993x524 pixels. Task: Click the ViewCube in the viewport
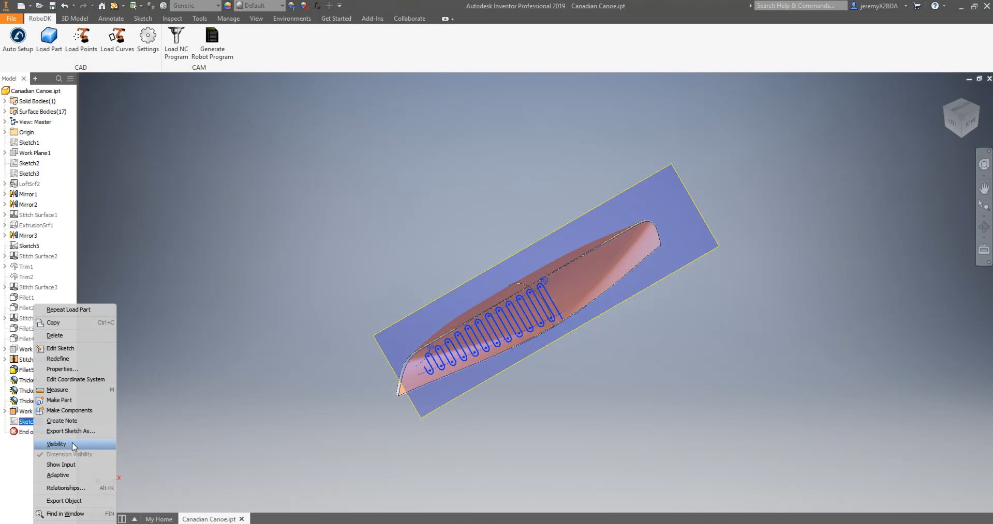coord(961,118)
